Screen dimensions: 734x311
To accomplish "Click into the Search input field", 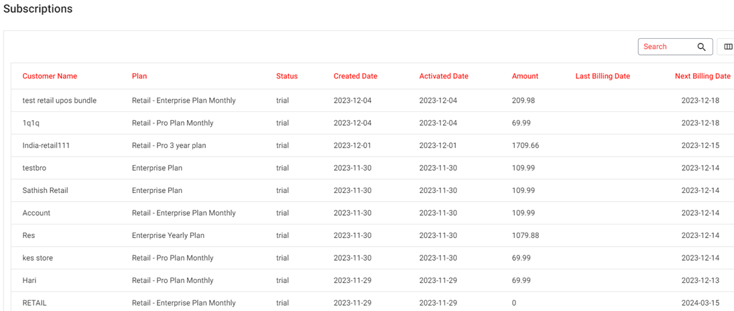I will [666, 47].
